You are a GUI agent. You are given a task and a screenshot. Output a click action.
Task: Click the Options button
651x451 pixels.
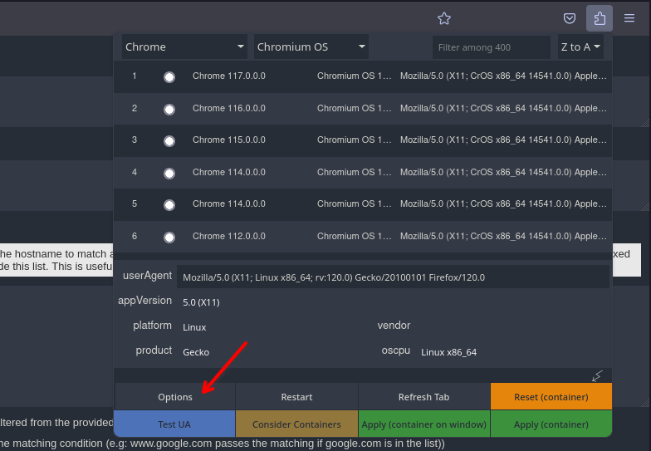(174, 397)
